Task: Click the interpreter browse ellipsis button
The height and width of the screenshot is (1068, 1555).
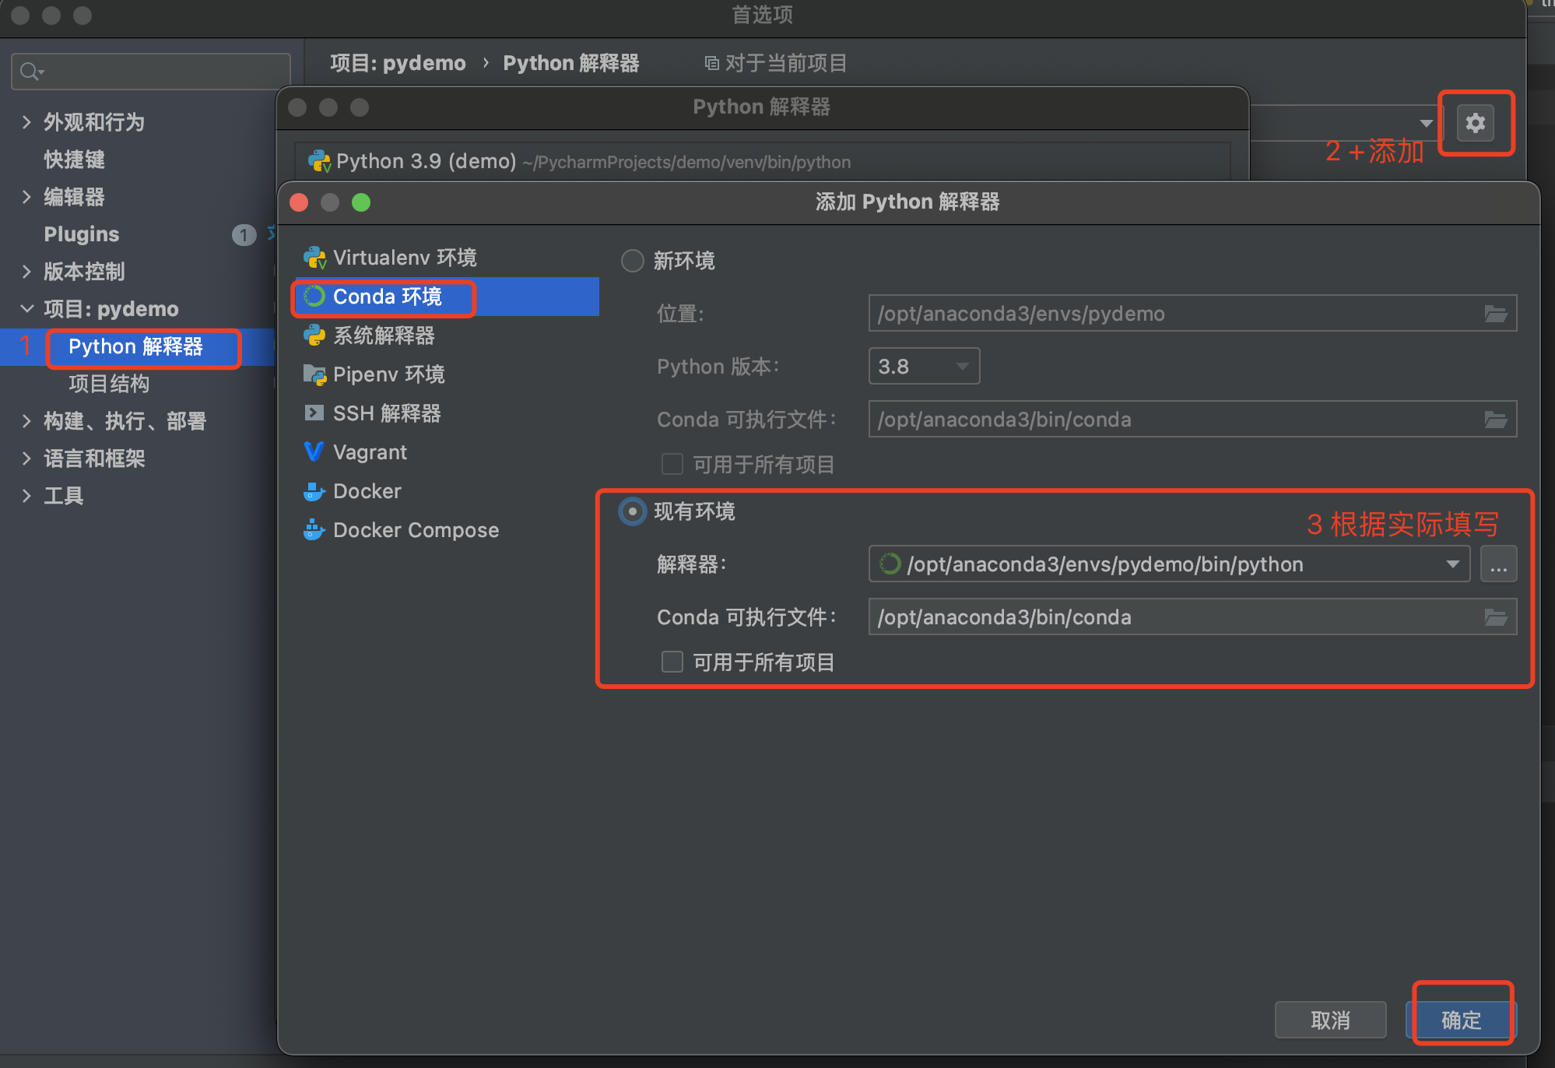Action: 1498,564
